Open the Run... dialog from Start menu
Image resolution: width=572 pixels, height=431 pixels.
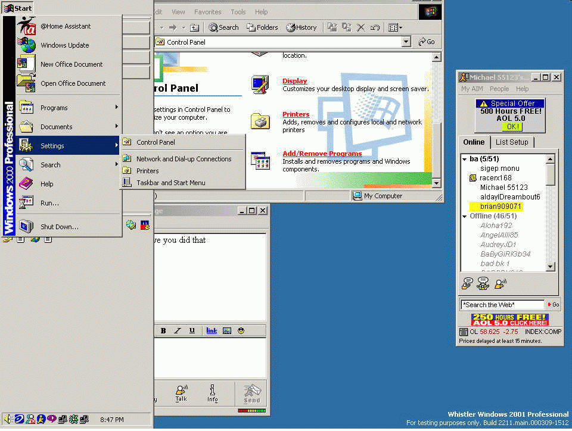pyautogui.click(x=68, y=203)
